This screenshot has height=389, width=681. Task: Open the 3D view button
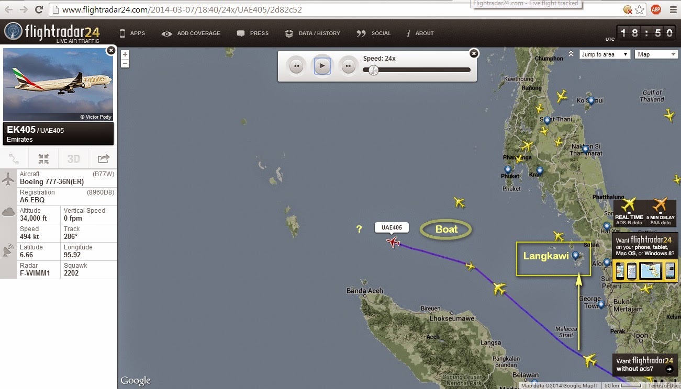pos(73,158)
